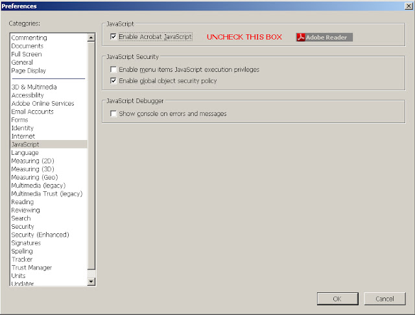The width and height of the screenshot is (415, 315).
Task: Click the Cancel button
Action: coord(385,299)
